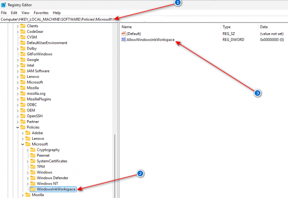Select the Windows Defender folder icon
This screenshot has height=198, width=288.
[x=33, y=177]
